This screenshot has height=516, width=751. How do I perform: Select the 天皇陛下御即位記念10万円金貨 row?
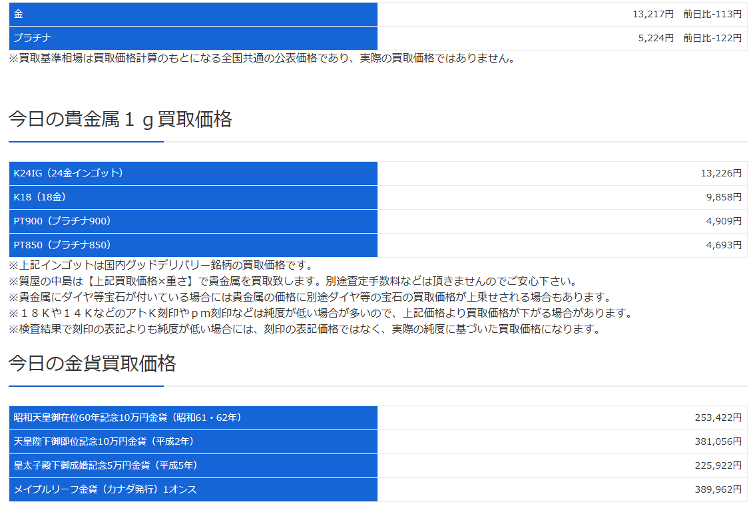click(378, 441)
